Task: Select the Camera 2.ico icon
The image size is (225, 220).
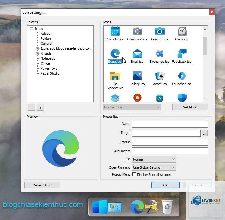Action: tap(137, 31)
